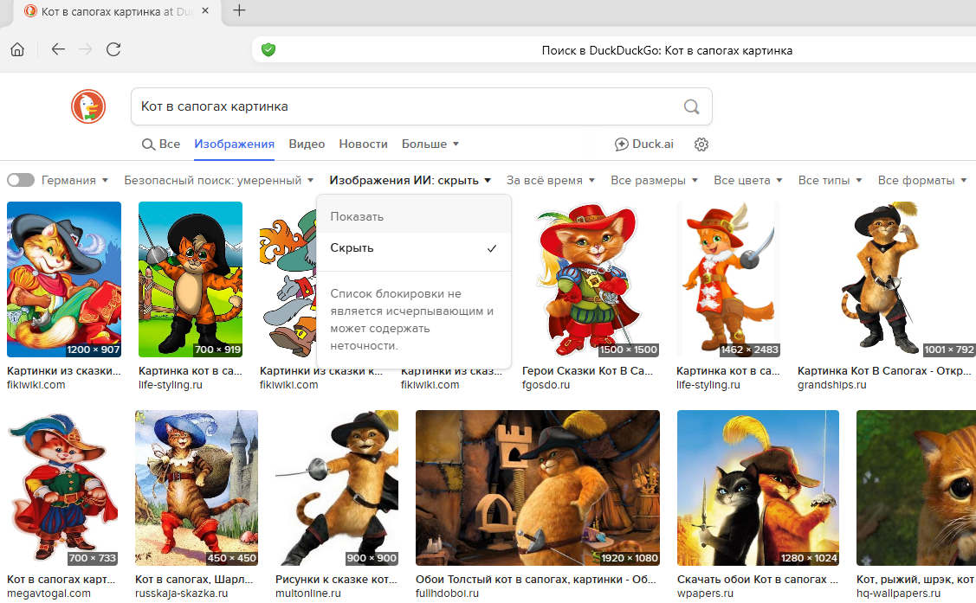Open the За всё время filter
Screen dimensions: 976x603
[x=550, y=180]
